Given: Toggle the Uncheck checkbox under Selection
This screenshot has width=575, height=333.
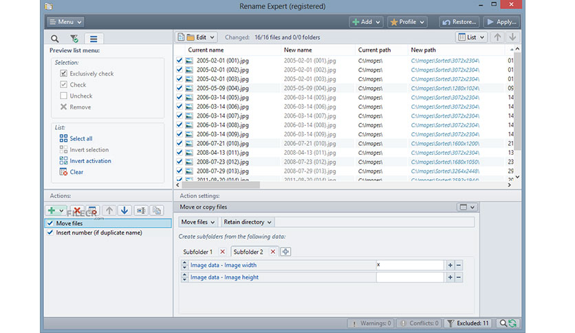Looking at the screenshot, I should 63,96.
